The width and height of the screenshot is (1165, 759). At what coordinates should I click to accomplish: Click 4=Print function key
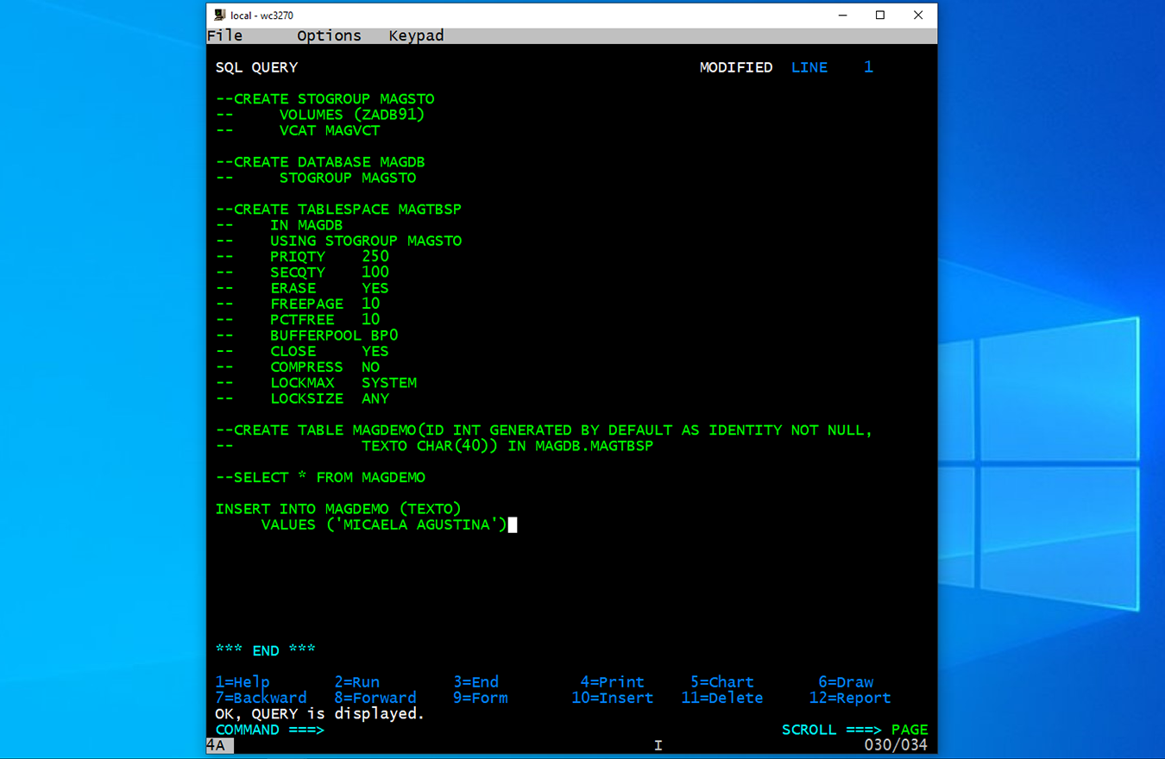(612, 682)
